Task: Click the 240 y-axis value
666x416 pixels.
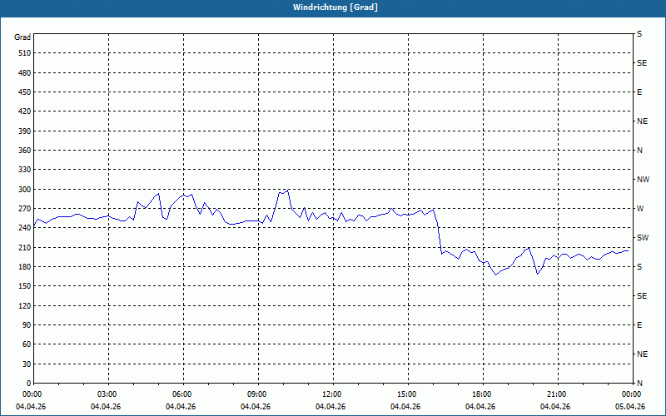Action: pos(25,228)
